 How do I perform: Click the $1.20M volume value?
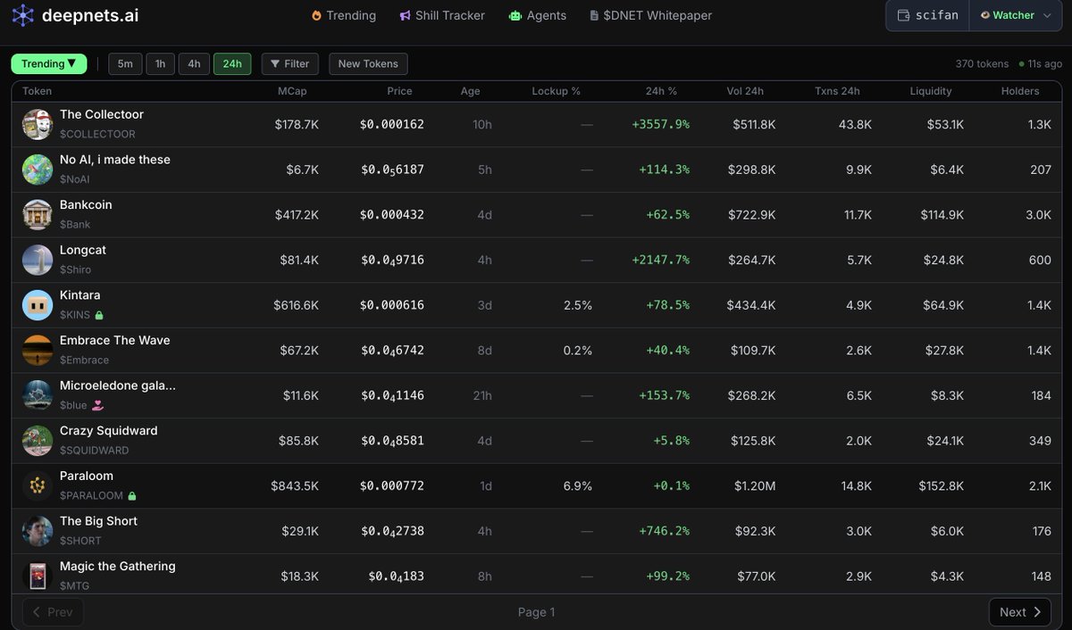(x=755, y=486)
